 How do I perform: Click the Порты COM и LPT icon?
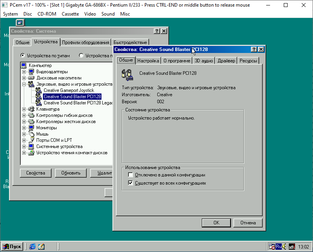point(31,140)
